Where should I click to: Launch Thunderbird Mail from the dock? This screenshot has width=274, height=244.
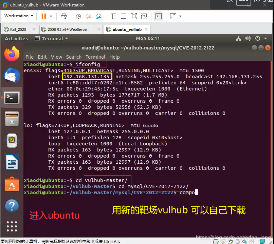pos(12,75)
